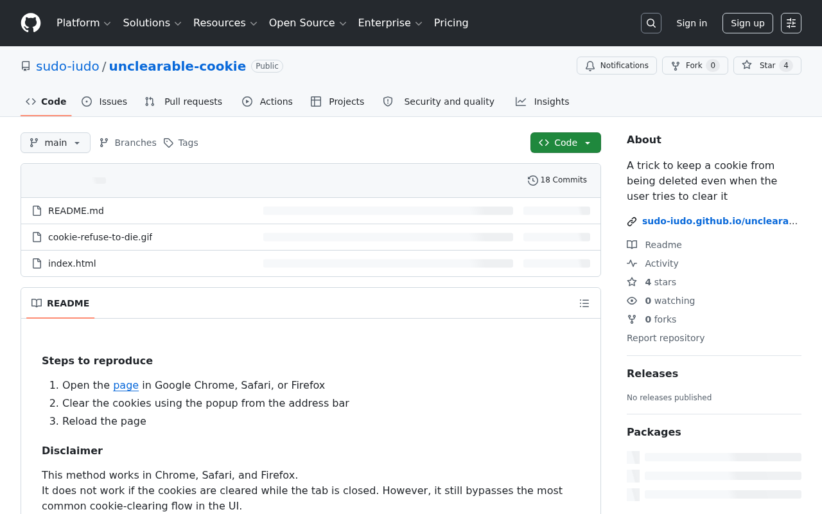Viewport: 822px width, 514px height.
Task: Click the repository book icon beside sudo-iudo
Action: [x=26, y=66]
